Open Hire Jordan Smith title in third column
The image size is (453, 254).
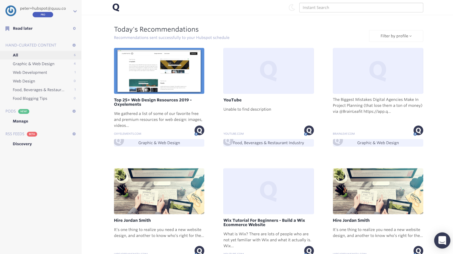tap(351, 220)
